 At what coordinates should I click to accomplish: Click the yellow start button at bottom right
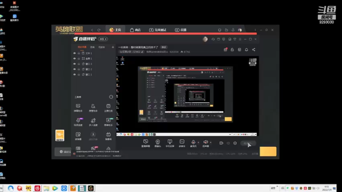click(268, 151)
